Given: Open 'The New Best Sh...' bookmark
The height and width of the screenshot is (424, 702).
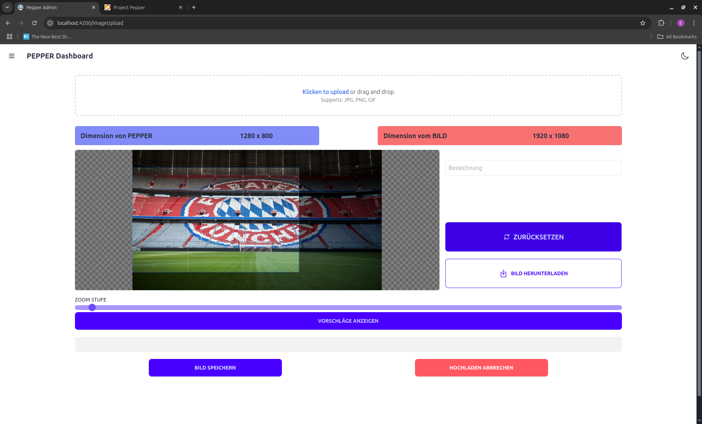Looking at the screenshot, I should tap(48, 37).
